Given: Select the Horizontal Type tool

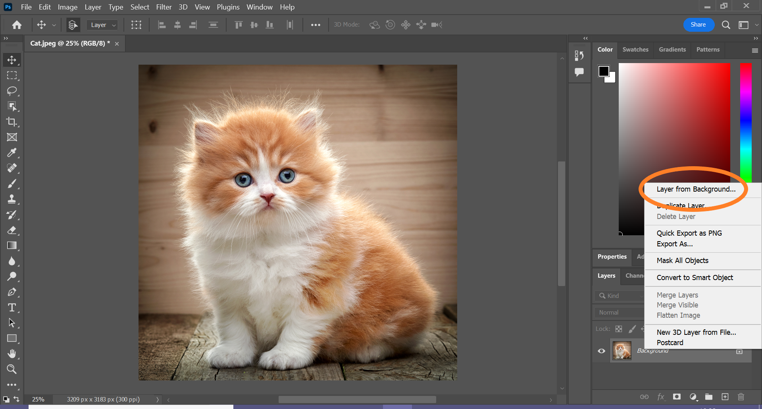Looking at the screenshot, I should (x=12, y=307).
